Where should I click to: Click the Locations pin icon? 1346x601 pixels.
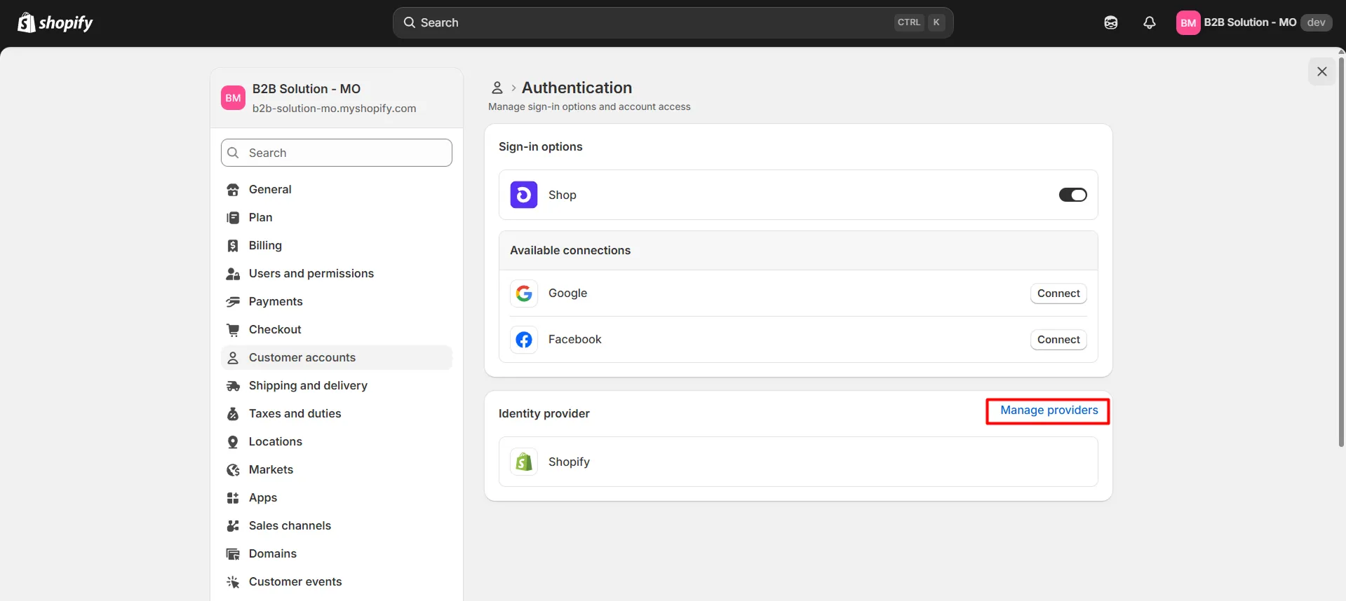(233, 442)
